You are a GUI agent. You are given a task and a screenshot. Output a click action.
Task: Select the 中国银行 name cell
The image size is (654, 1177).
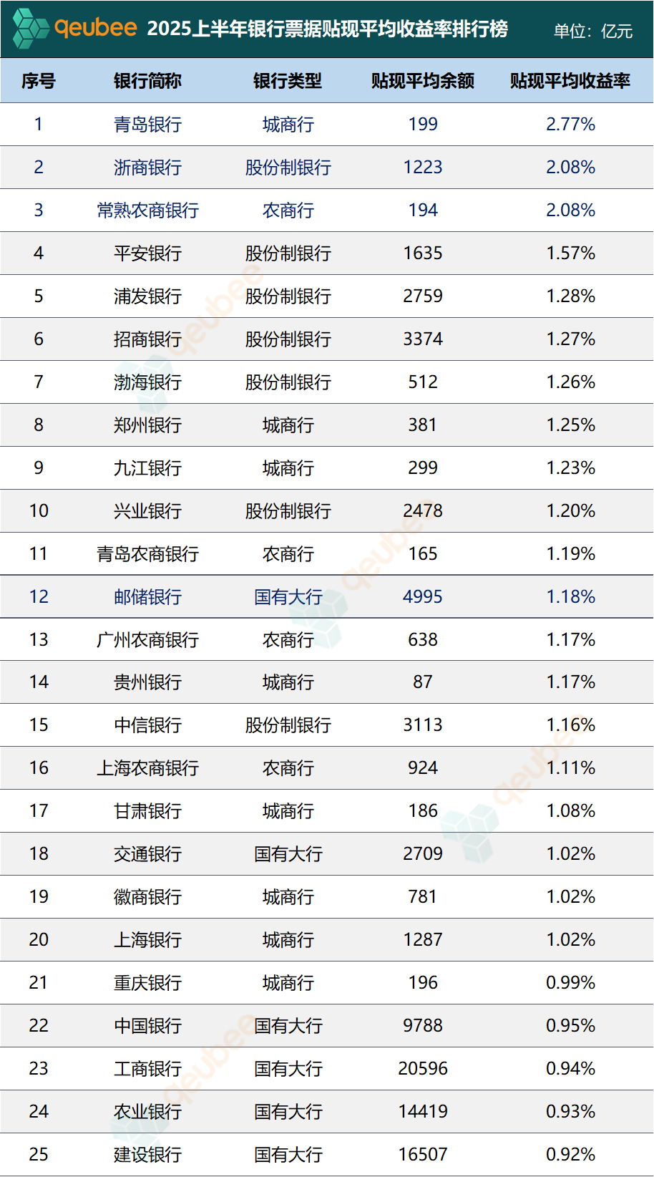coord(147,1026)
